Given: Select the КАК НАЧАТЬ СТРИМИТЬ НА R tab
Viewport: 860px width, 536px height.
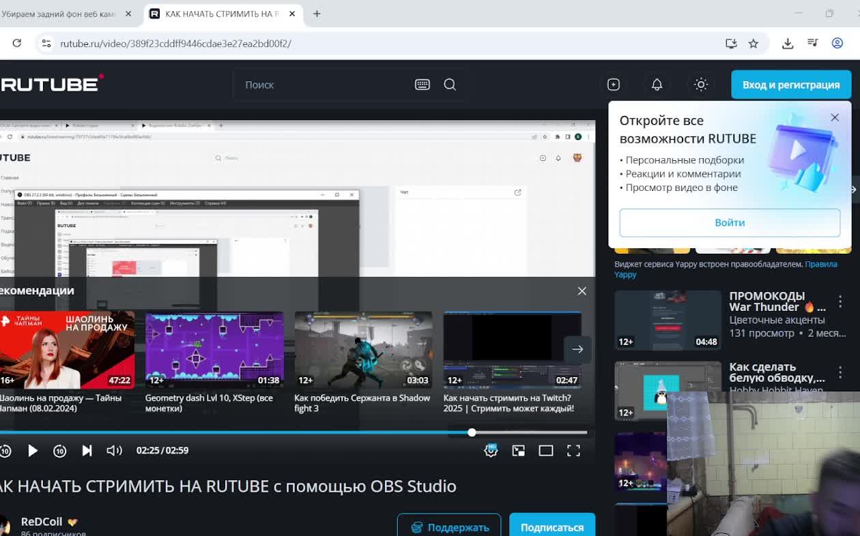Looking at the screenshot, I should click(221, 14).
